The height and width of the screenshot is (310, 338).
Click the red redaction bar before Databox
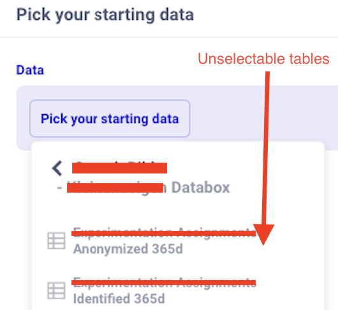tap(115, 188)
